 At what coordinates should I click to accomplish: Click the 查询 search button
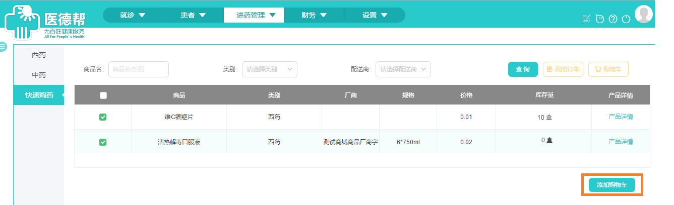[523, 69]
